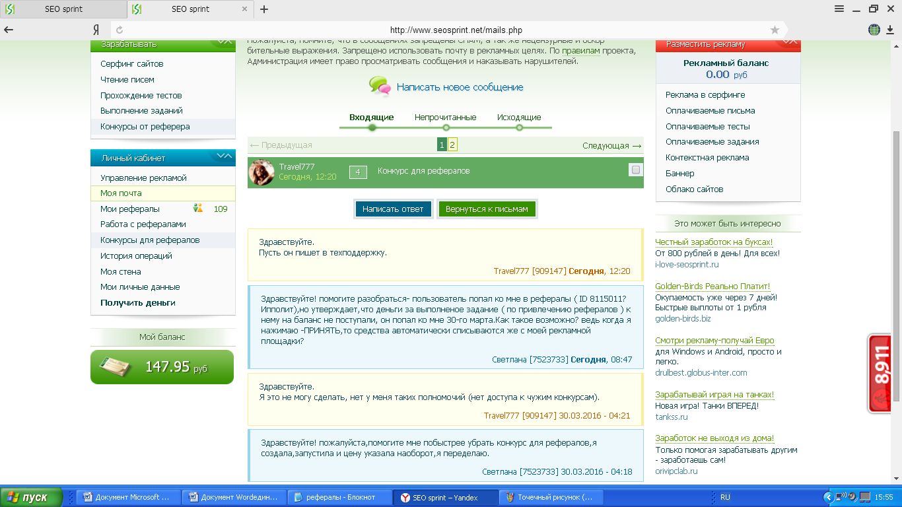
Task: Open Оплачиваемые письма advertising link
Action: tap(711, 111)
